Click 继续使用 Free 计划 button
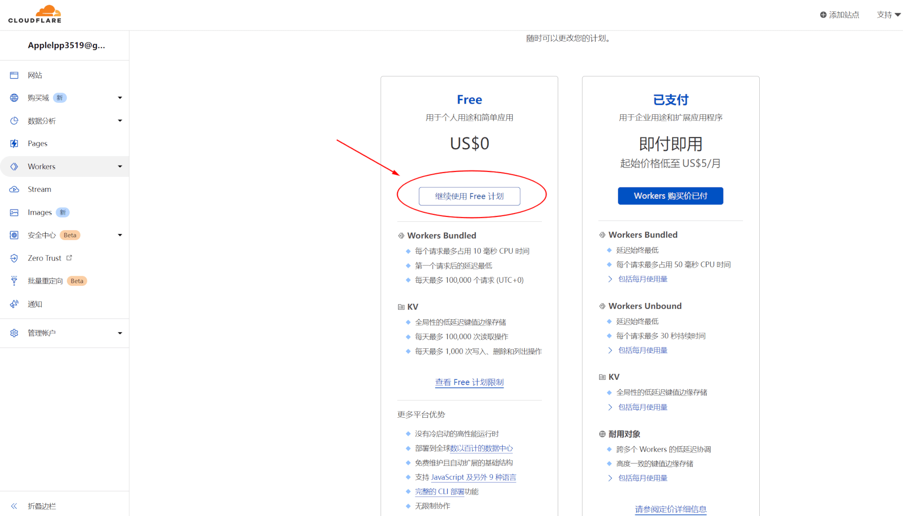 469,196
